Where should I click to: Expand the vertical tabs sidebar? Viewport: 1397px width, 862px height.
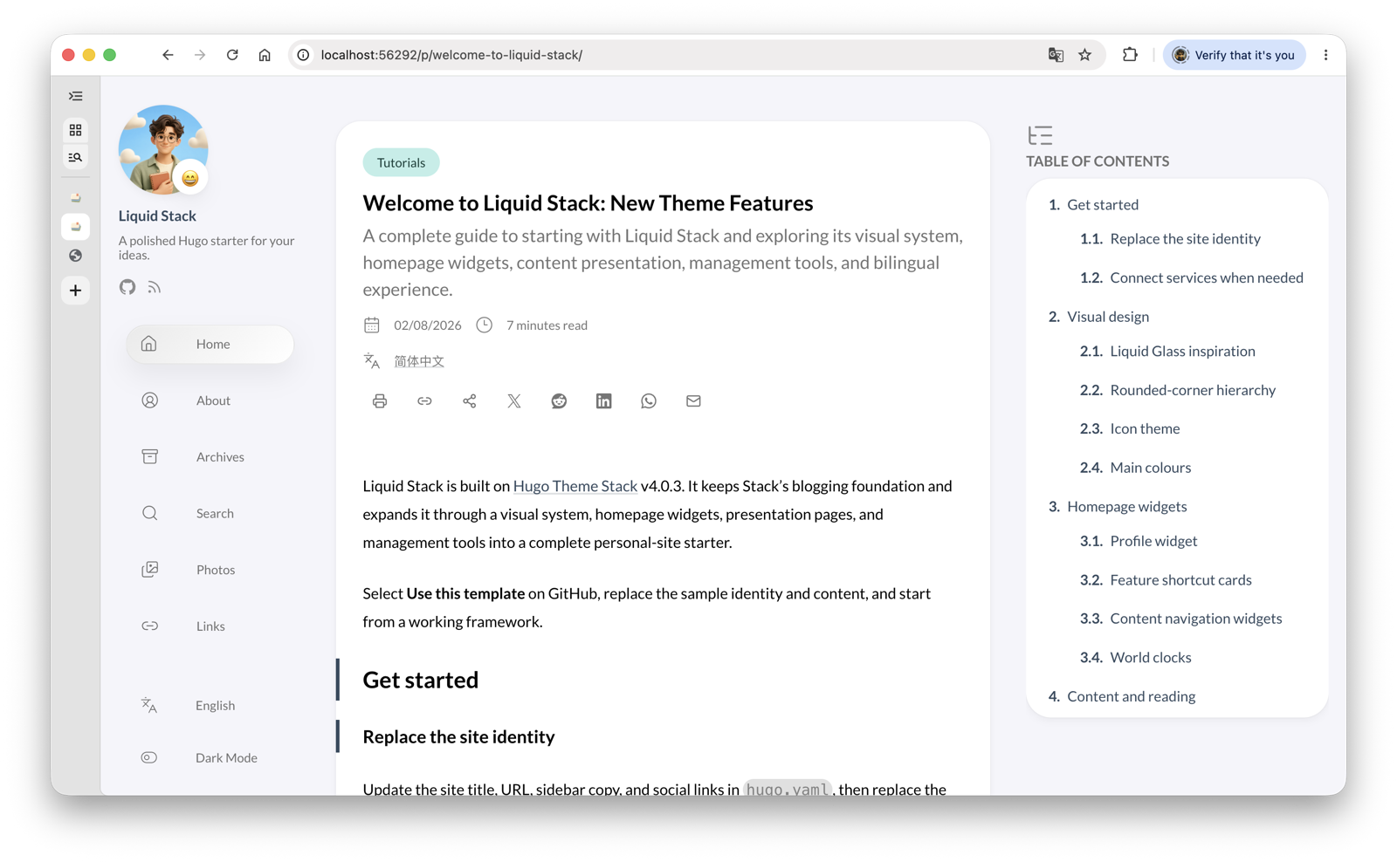[76, 96]
